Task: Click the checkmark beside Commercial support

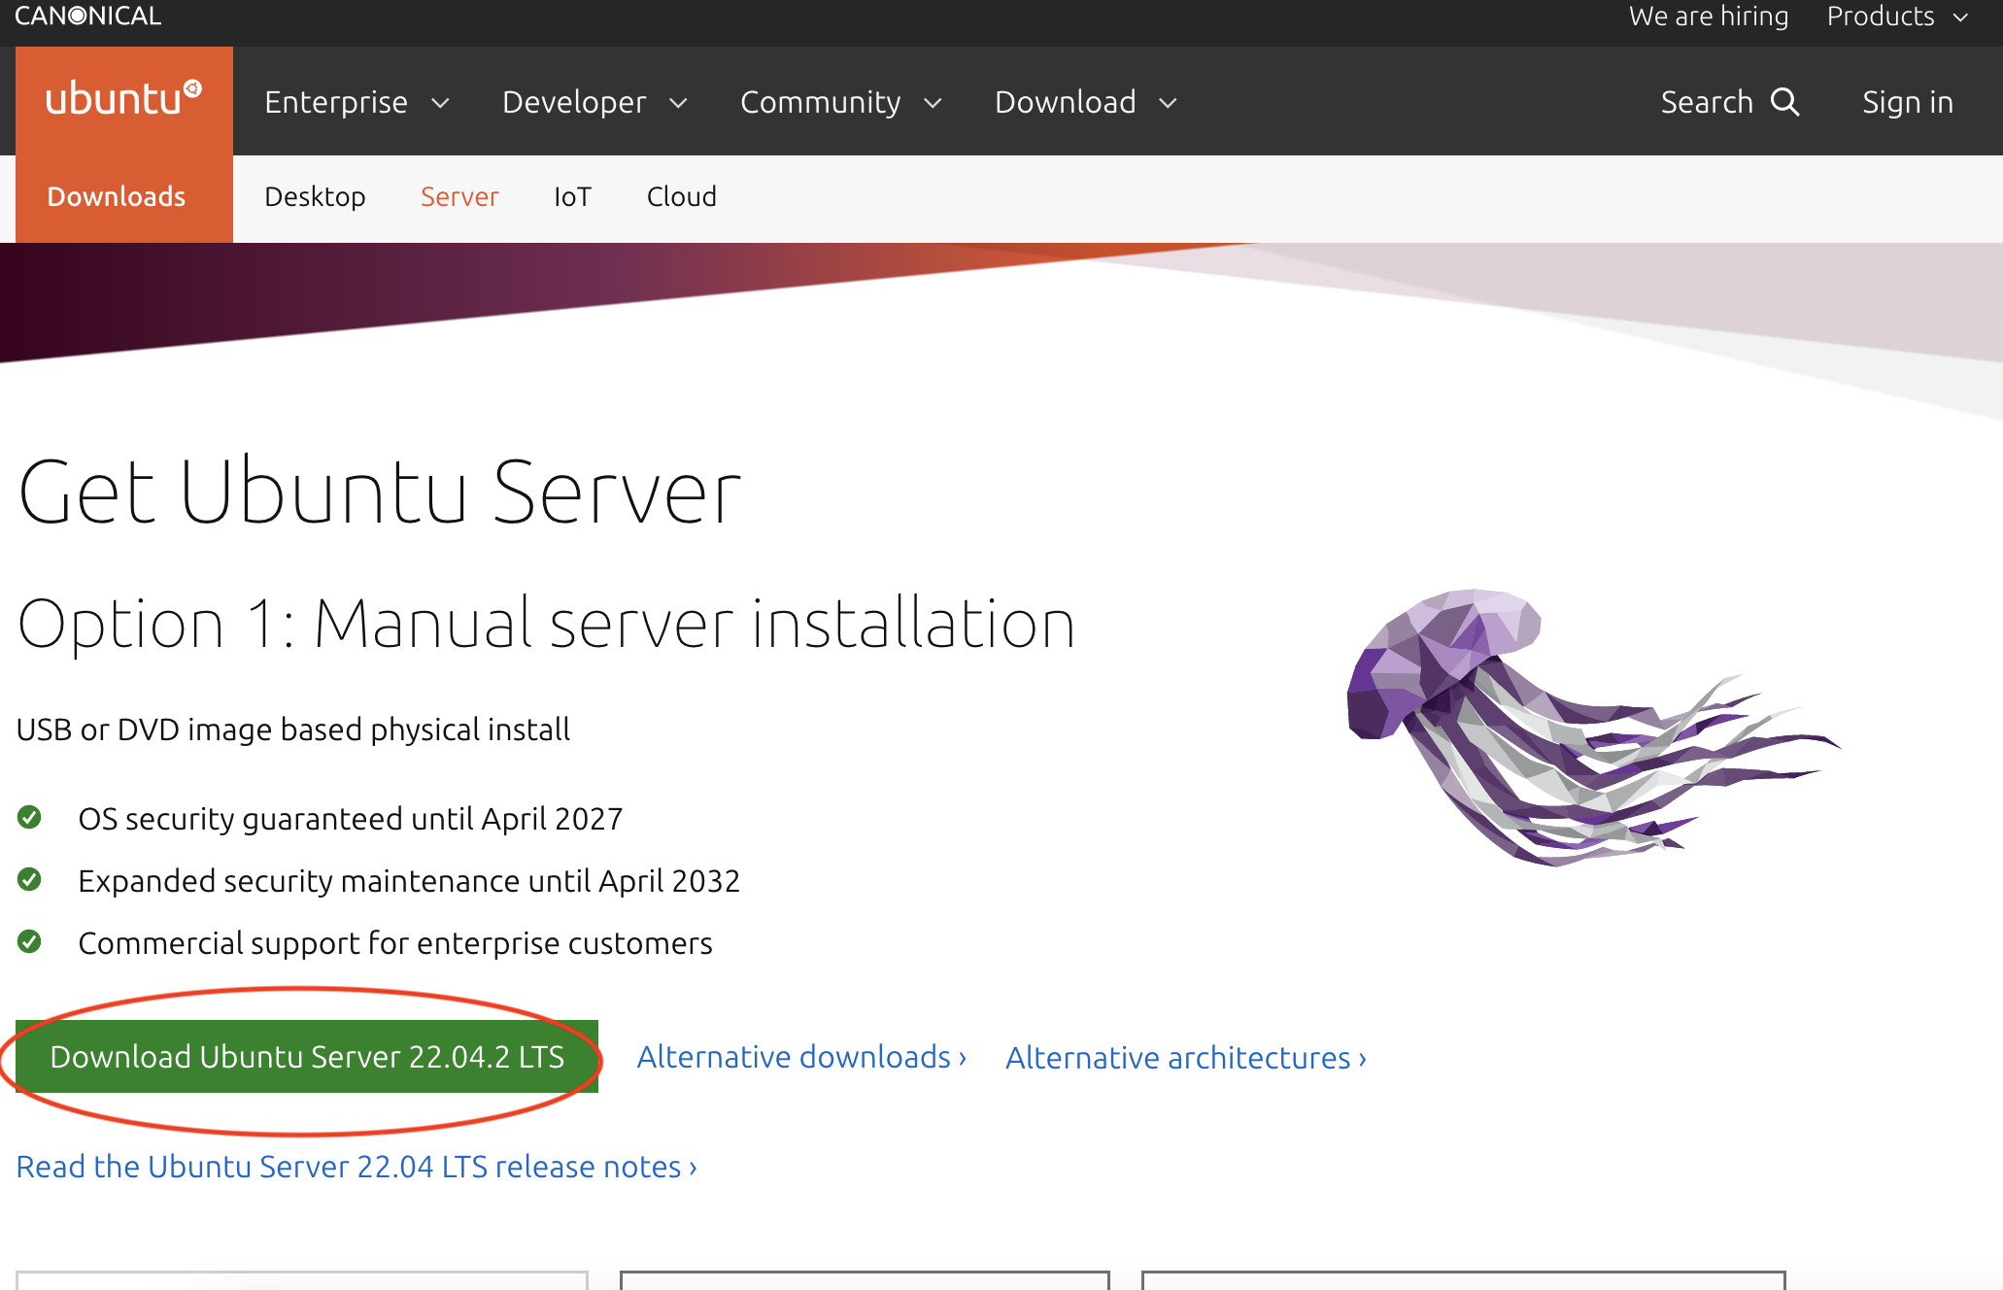Action: click(x=29, y=942)
